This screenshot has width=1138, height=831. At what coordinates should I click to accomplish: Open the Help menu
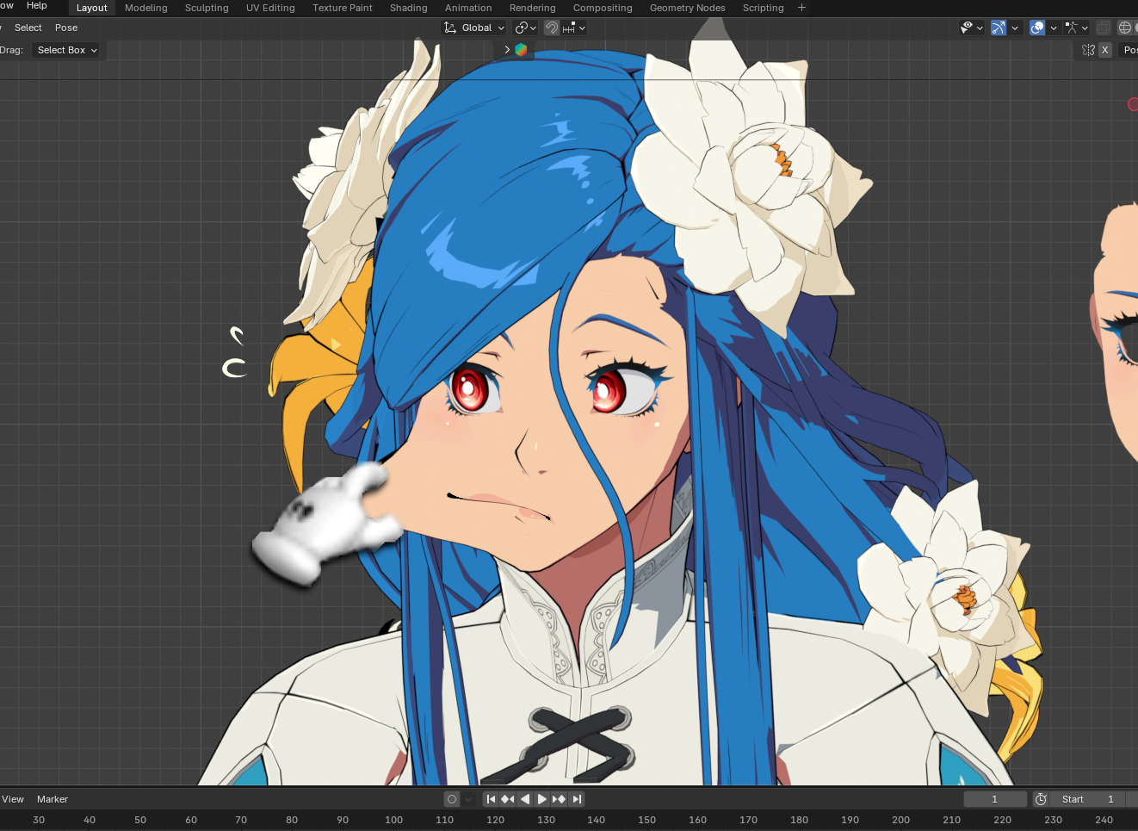(37, 6)
